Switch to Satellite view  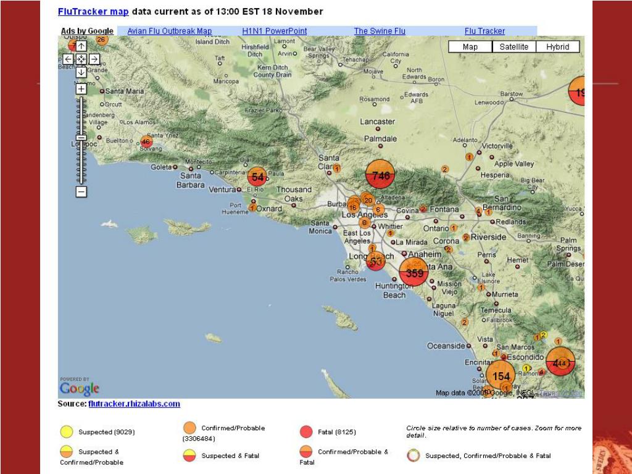pyautogui.click(x=514, y=47)
